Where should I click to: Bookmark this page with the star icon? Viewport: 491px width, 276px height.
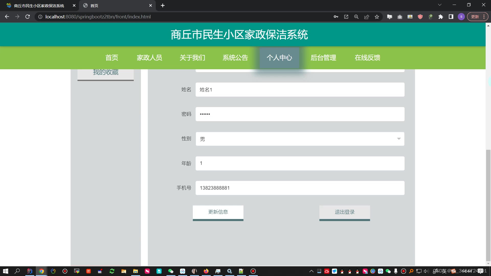pos(377,17)
